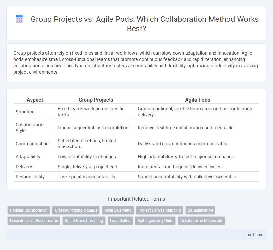Screen dimensions: 273x250
Task: Click 'Fixed teams working on specific tasks.' cell
Action: (x=96, y=112)
